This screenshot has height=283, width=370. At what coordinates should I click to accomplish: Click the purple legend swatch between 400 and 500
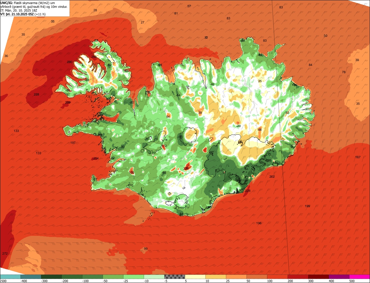(x=339, y=277)
